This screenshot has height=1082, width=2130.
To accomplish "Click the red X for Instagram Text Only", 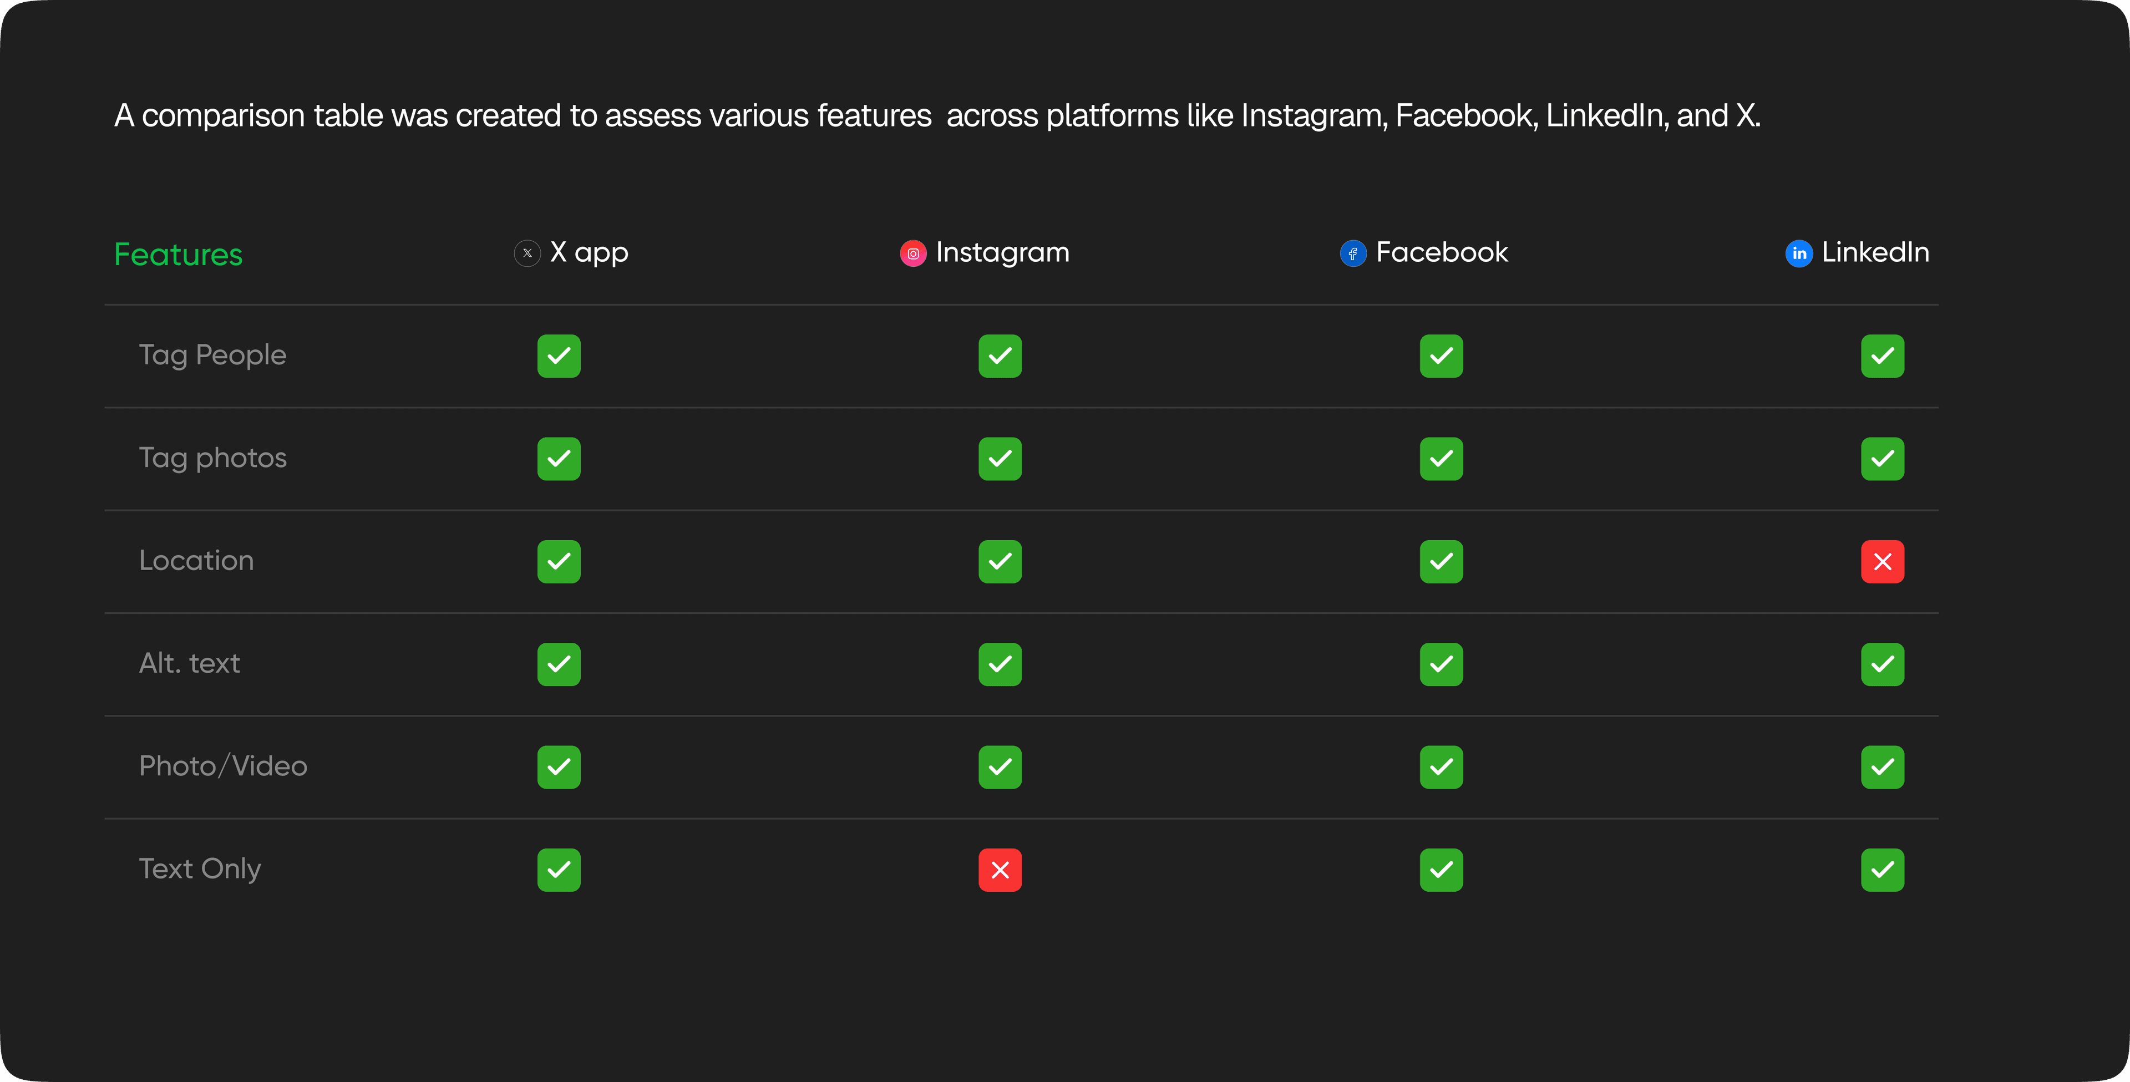I will 1000,870.
